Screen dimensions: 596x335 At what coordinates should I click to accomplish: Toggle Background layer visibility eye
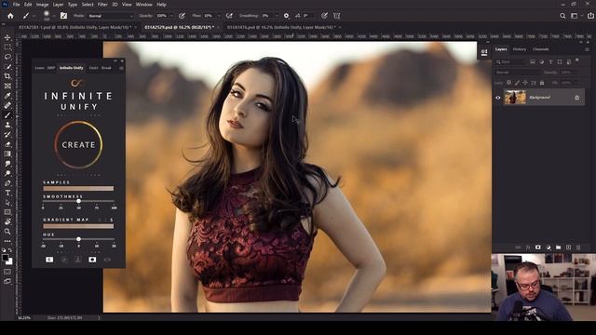(498, 98)
